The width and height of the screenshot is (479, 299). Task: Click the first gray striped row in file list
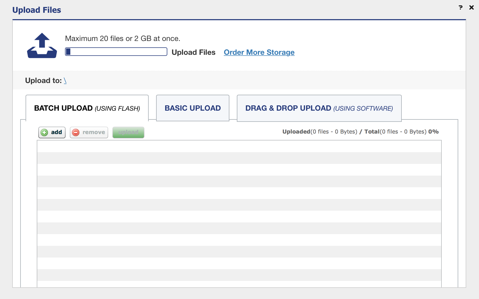point(239,158)
